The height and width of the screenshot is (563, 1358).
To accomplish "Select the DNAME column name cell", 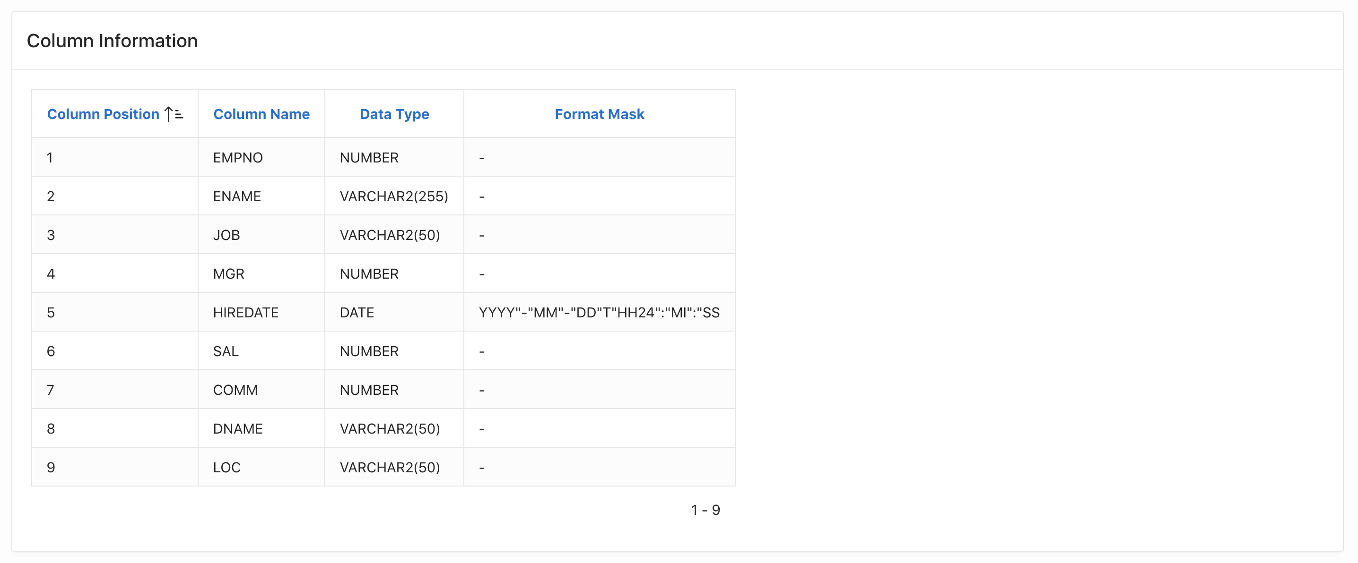I will pyautogui.click(x=238, y=429).
